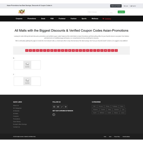Open the F&B menu item
Screen dimensions: 143x143
click(x=52, y=19)
